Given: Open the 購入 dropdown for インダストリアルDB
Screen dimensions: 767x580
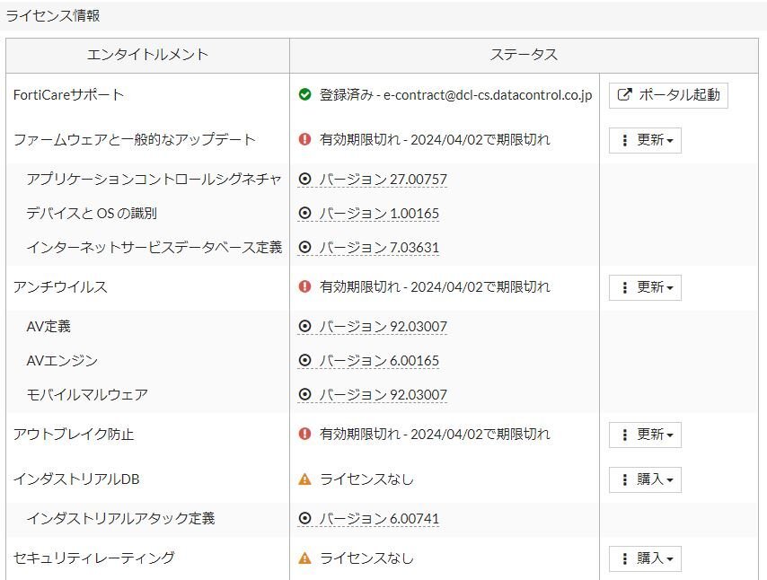Looking at the screenshot, I should [645, 479].
